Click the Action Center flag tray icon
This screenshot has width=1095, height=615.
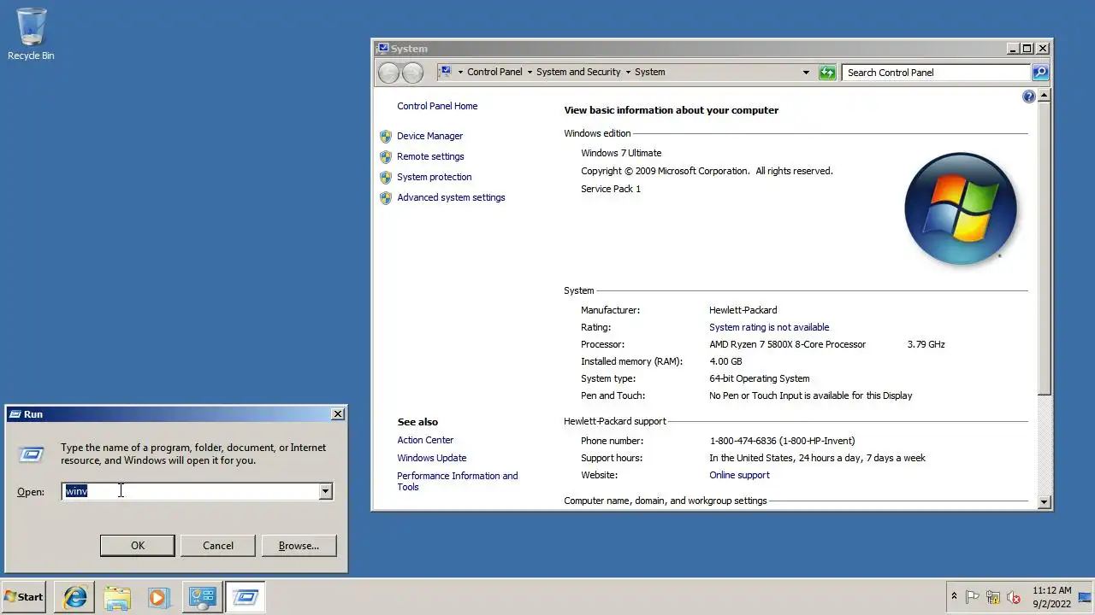click(973, 597)
